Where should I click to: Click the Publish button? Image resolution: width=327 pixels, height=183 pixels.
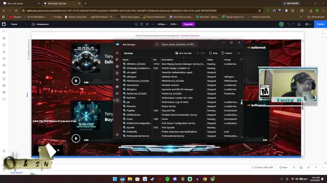pos(320,24)
